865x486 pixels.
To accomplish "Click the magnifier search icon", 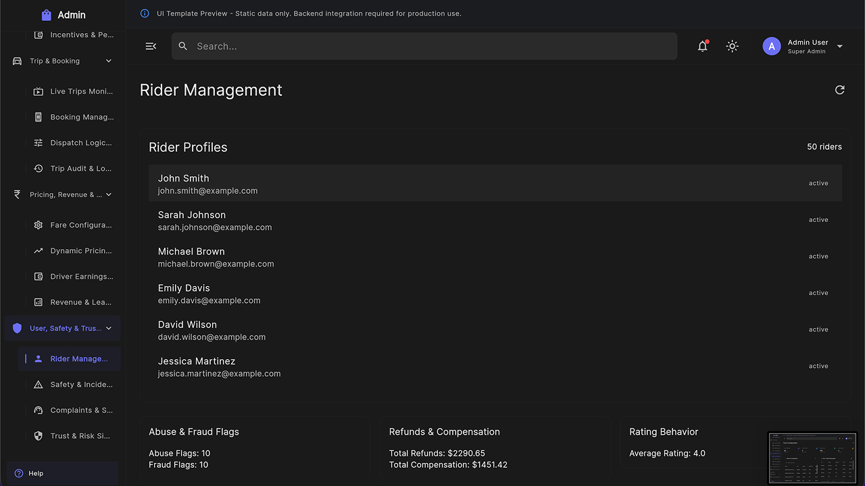I will pos(183,47).
